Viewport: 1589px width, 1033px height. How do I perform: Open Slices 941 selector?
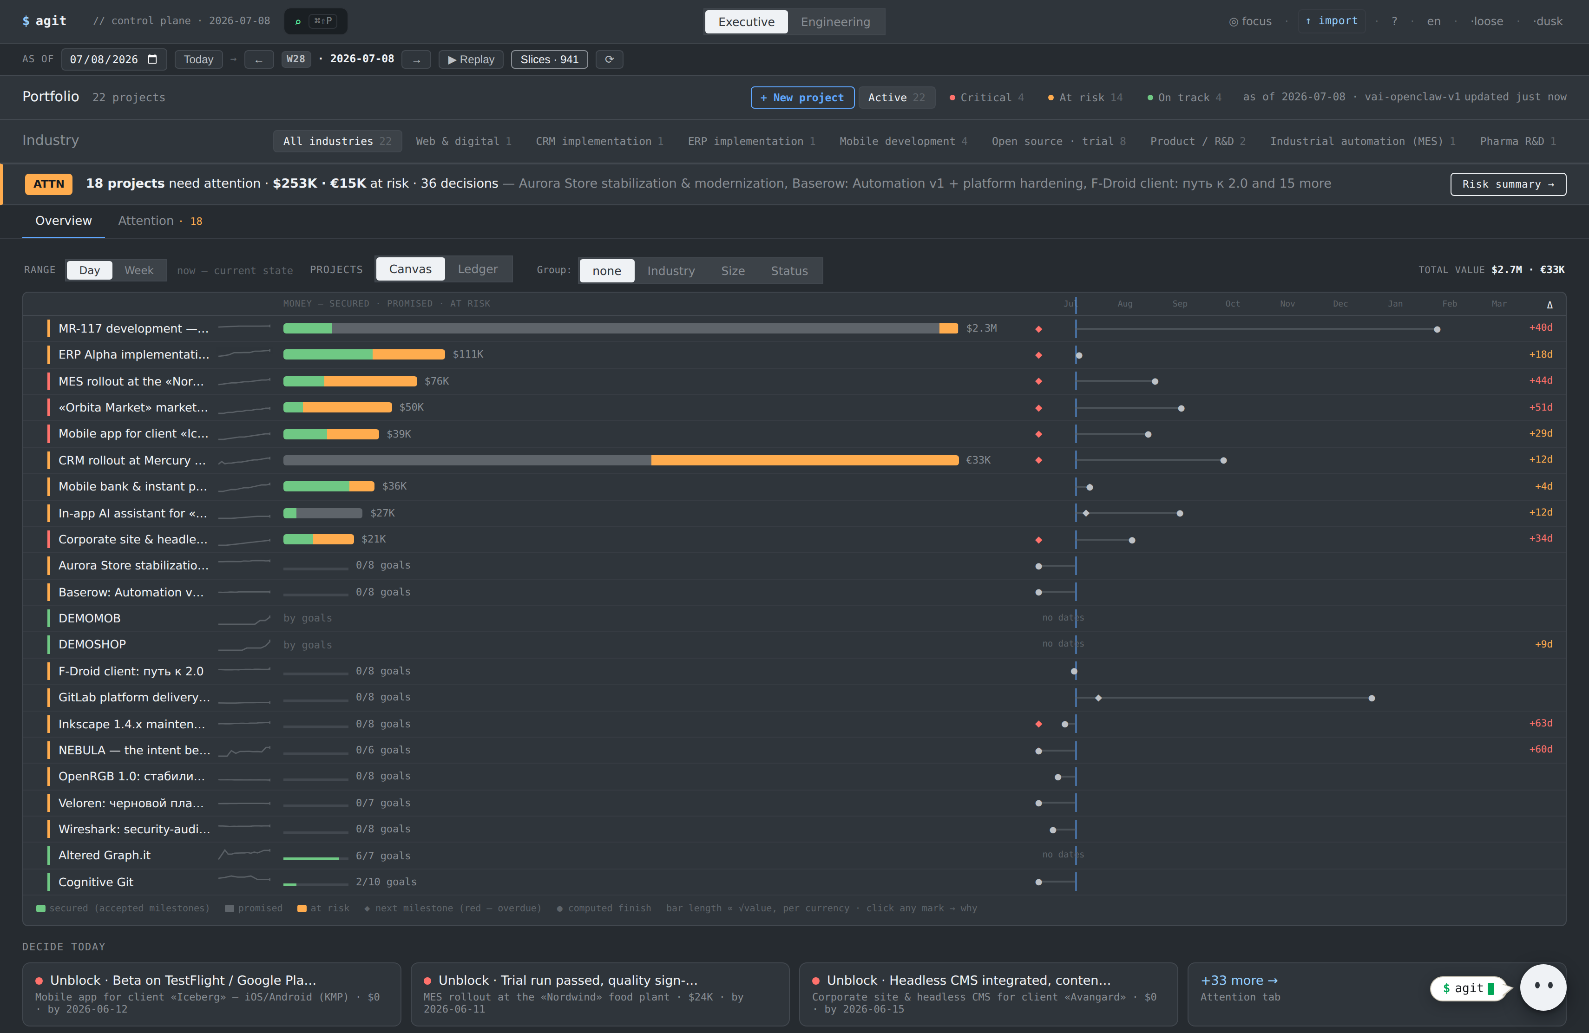549,59
